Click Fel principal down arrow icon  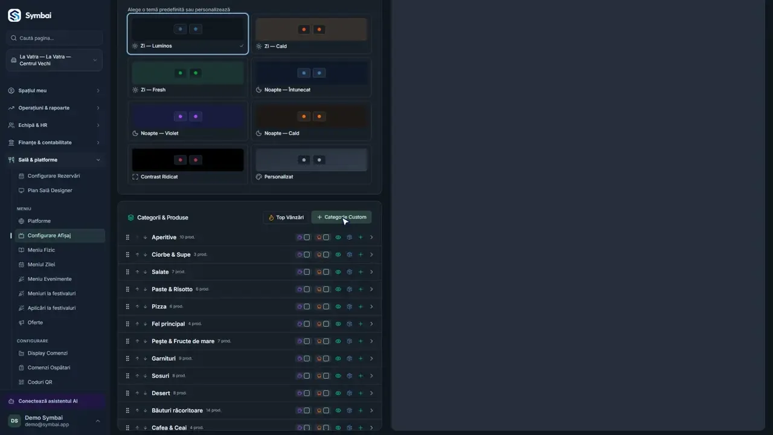146,324
